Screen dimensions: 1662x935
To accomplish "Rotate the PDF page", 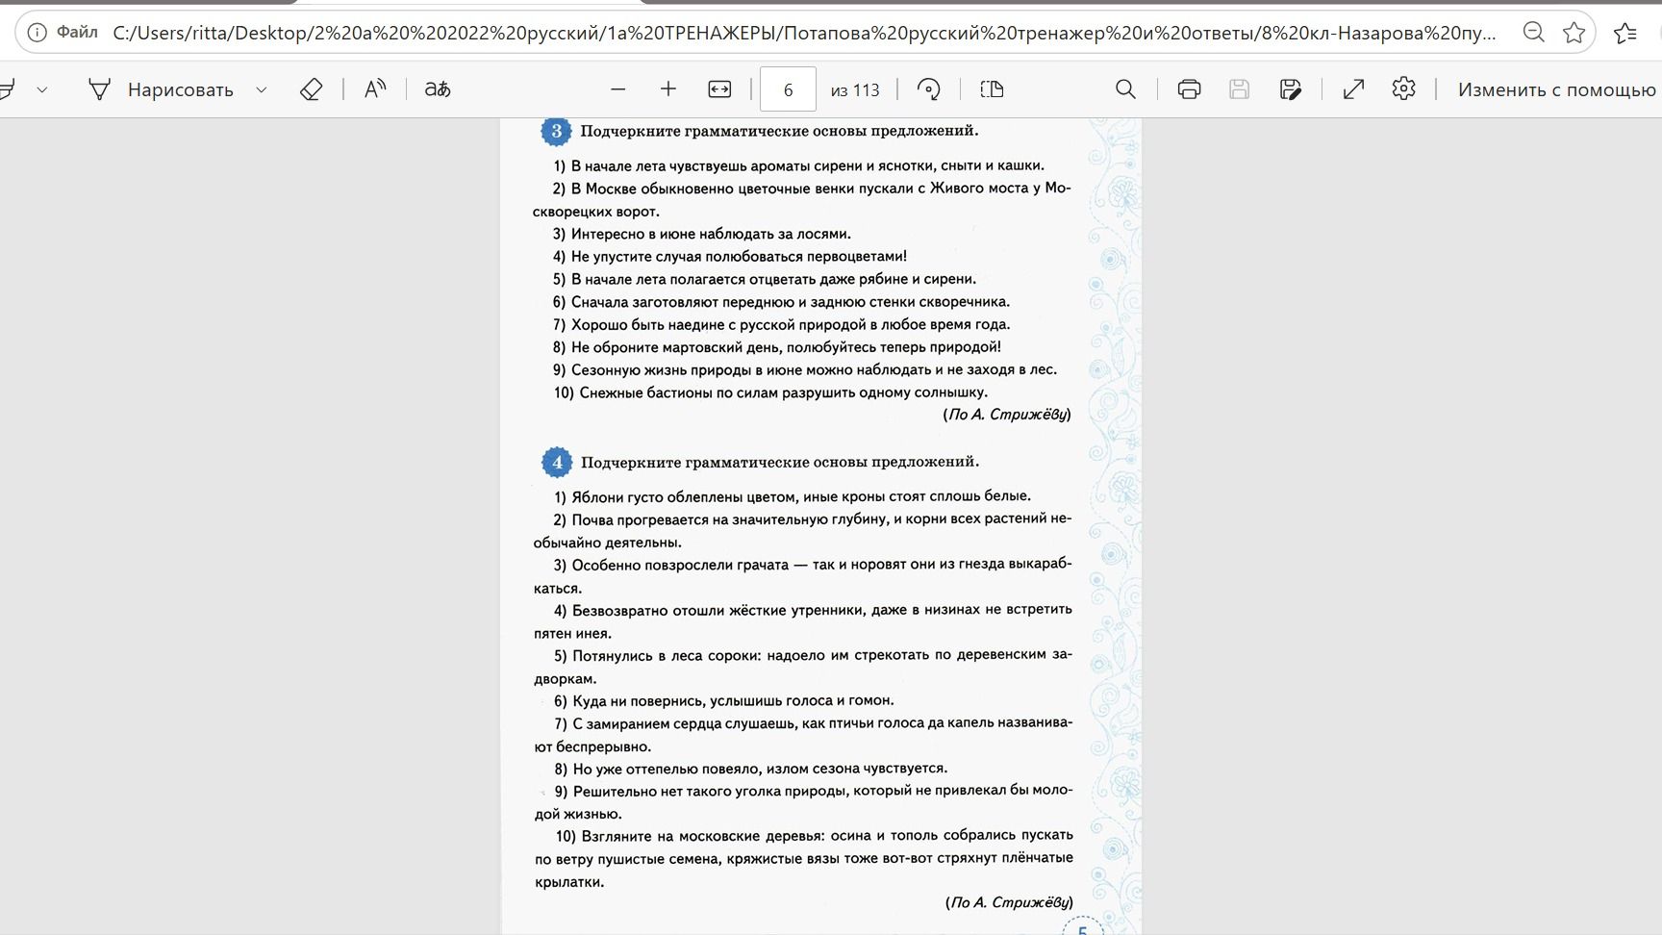I will [x=928, y=89].
